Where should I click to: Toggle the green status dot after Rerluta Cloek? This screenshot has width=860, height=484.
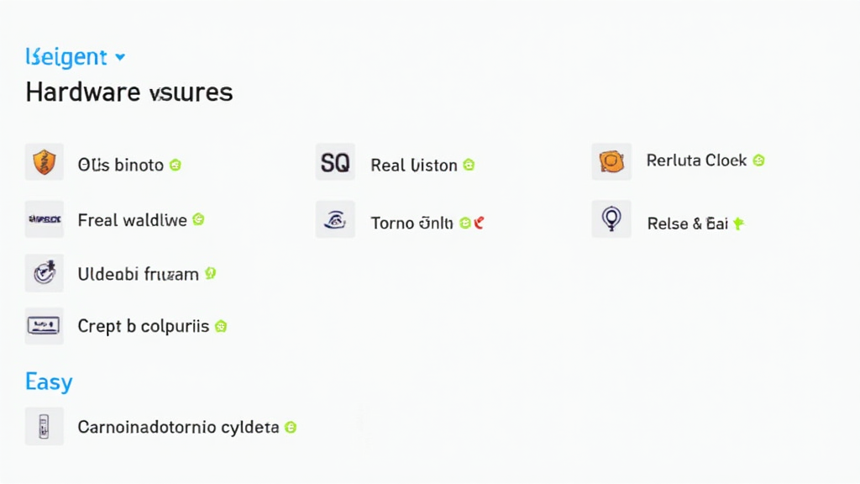pos(758,160)
